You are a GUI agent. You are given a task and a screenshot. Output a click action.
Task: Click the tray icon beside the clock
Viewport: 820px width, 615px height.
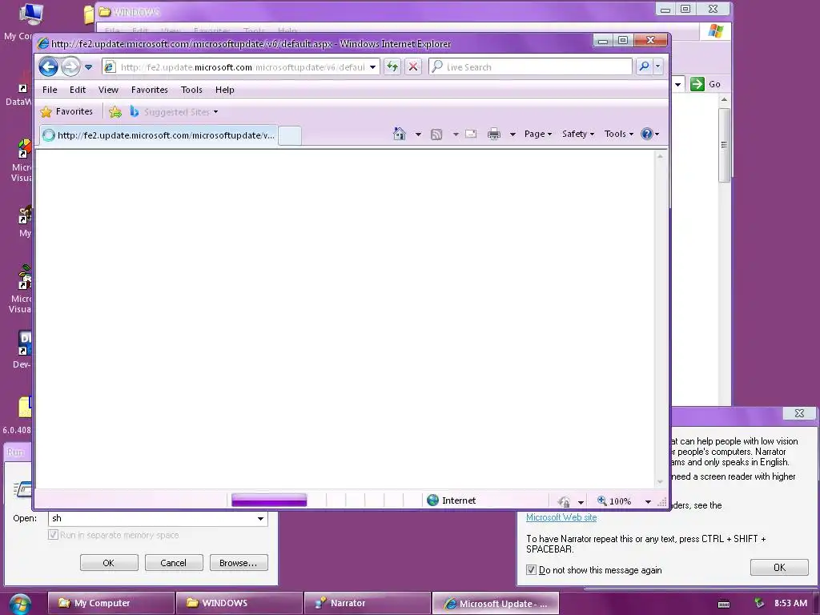pos(759,603)
